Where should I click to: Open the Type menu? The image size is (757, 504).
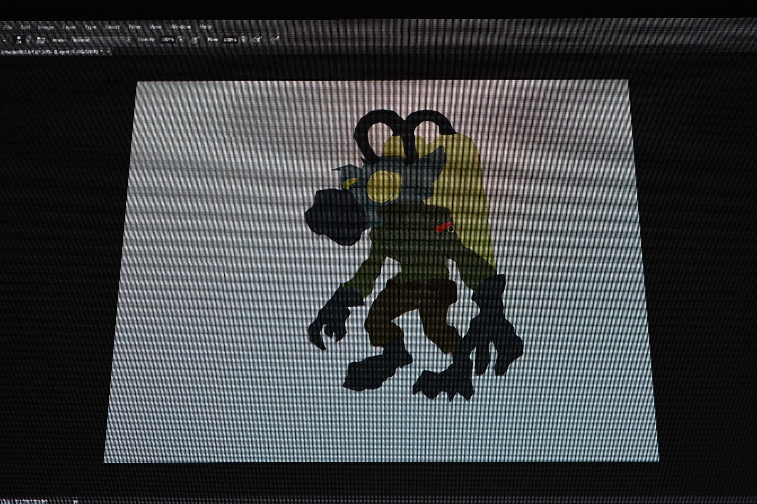tap(90, 27)
